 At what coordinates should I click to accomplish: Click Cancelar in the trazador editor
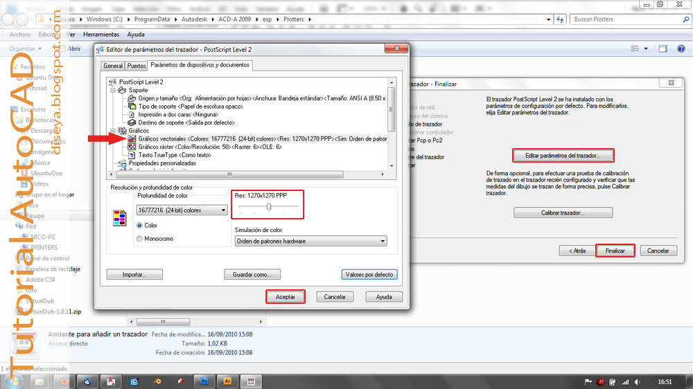[335, 297]
